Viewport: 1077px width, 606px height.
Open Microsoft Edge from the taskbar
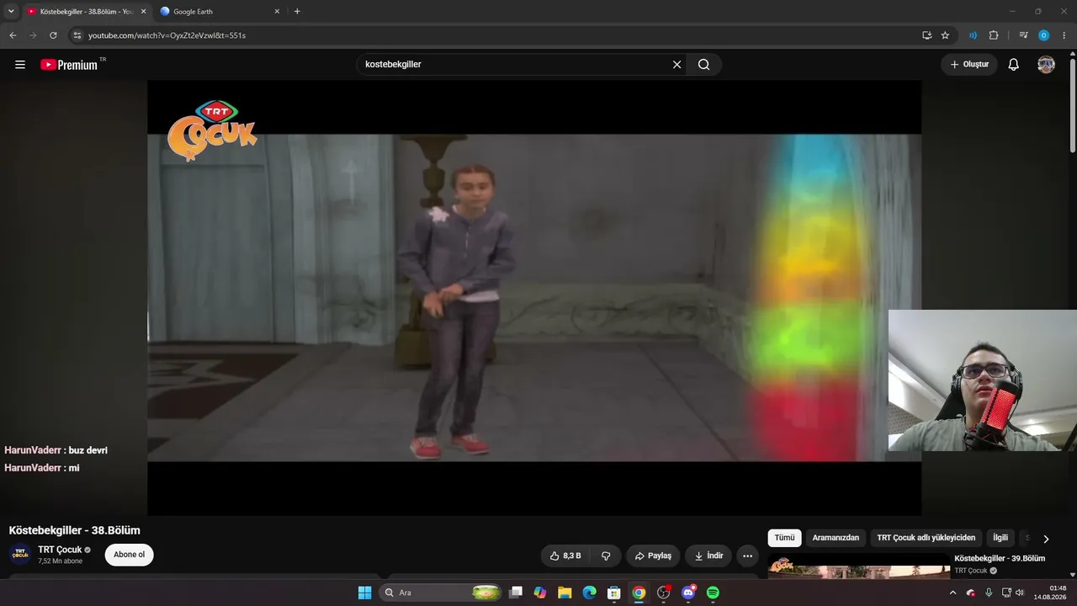pyautogui.click(x=589, y=593)
